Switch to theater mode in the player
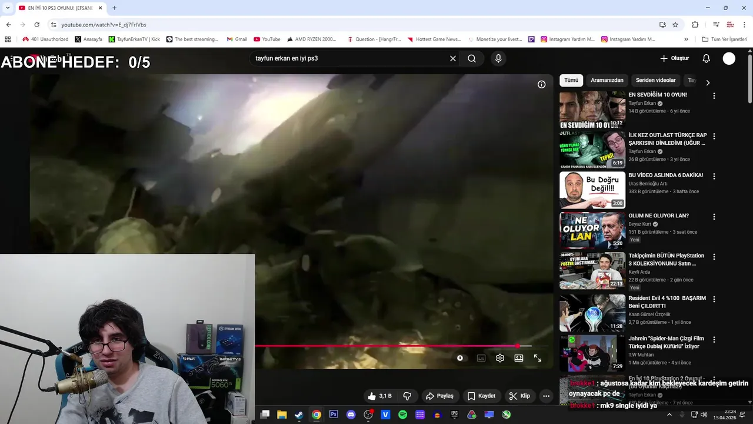 [x=519, y=358]
